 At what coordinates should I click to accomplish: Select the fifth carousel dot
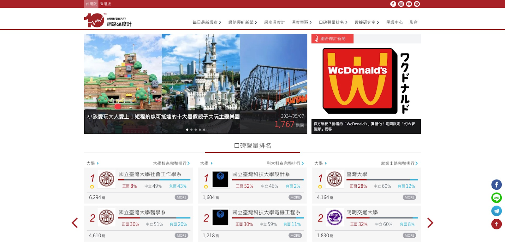(204, 130)
